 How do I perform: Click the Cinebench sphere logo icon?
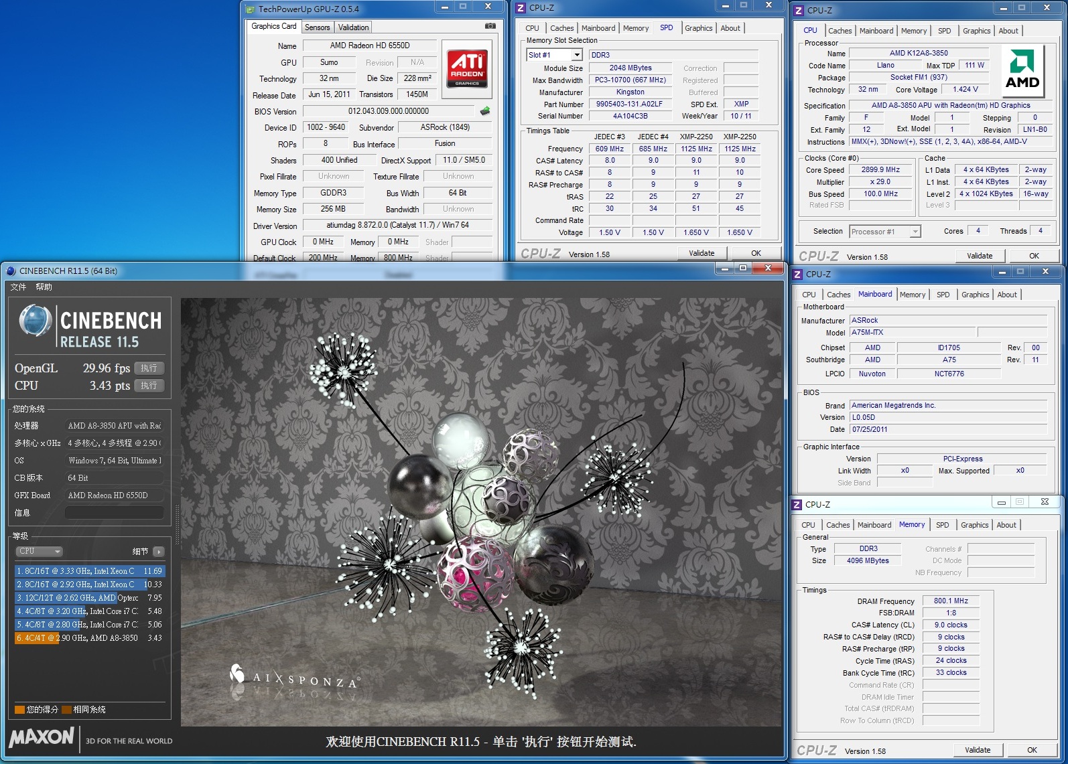pyautogui.click(x=36, y=320)
